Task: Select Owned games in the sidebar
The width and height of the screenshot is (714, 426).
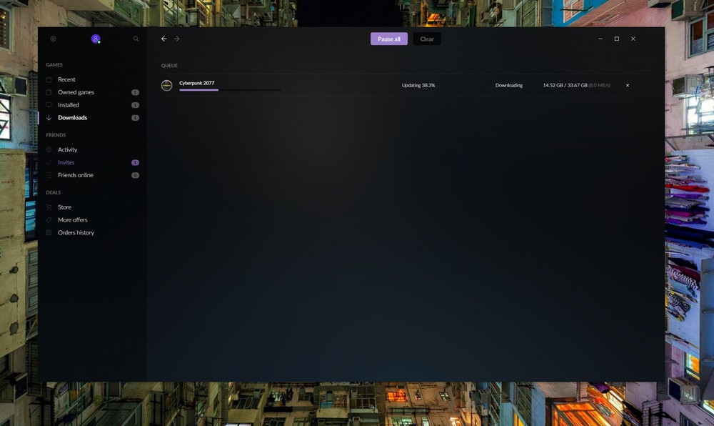Action: point(76,92)
